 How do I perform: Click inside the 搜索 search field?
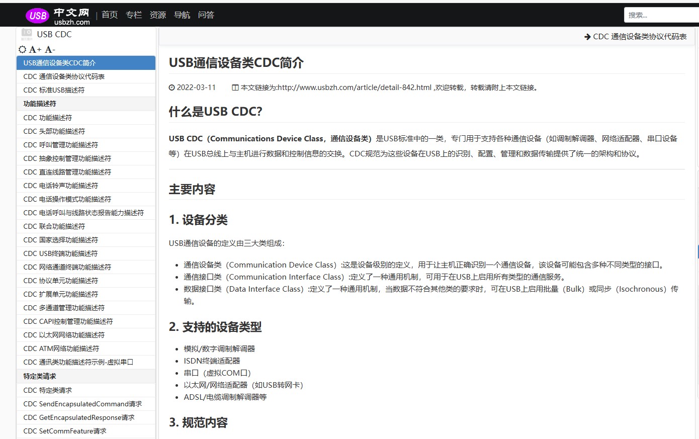661,15
